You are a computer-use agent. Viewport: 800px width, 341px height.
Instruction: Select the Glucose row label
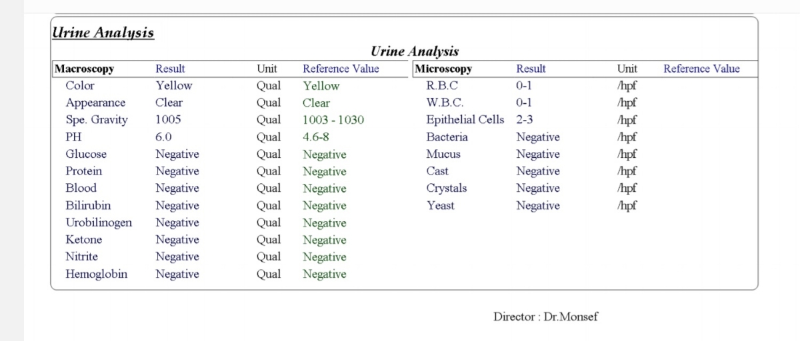(x=86, y=154)
